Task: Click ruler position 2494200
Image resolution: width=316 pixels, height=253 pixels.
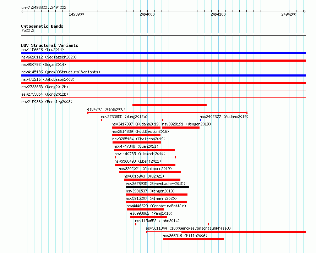Action: tap(289, 14)
